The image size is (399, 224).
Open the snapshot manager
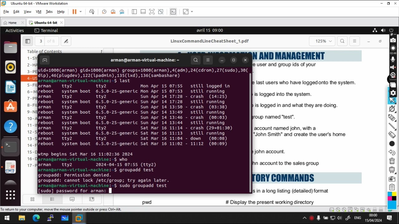click(x=122, y=12)
